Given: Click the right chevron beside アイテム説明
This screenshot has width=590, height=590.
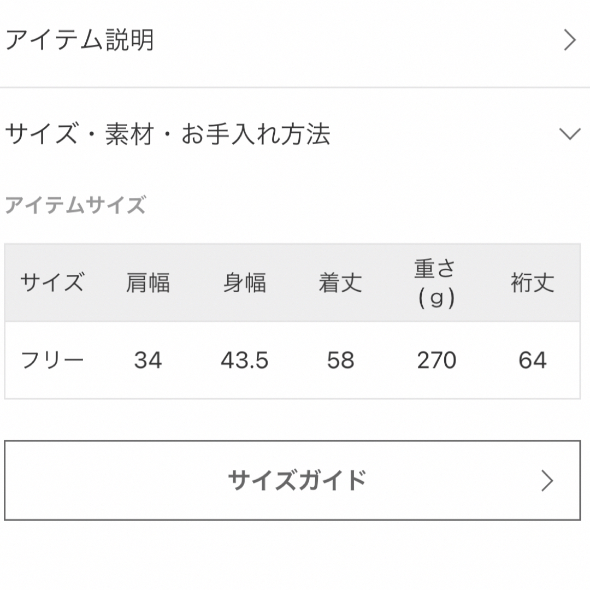Looking at the screenshot, I should click(x=570, y=40).
